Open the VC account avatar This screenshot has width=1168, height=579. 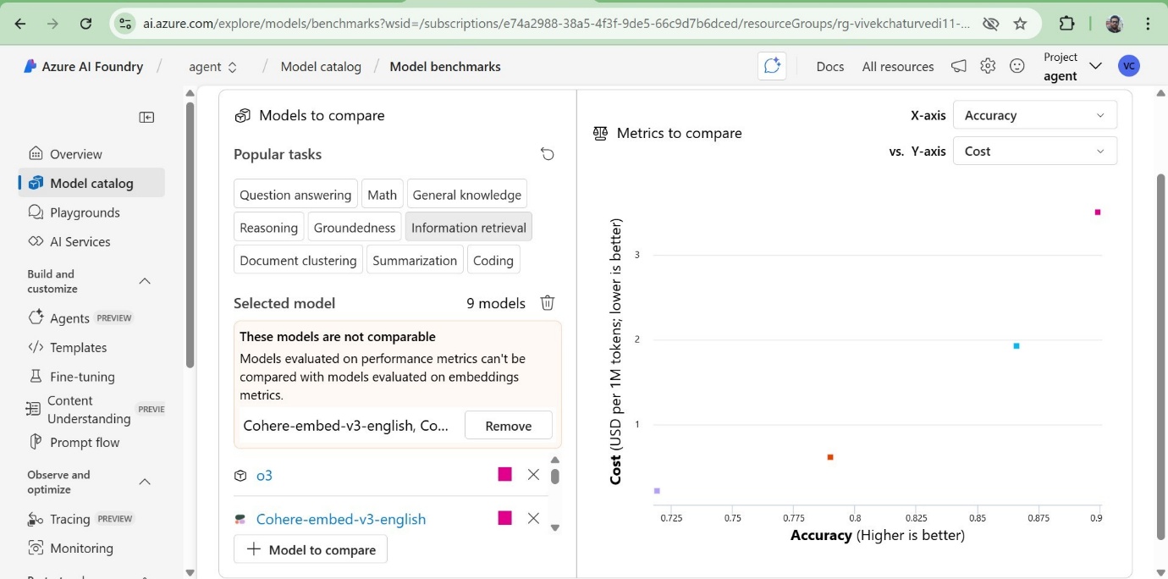(x=1128, y=66)
